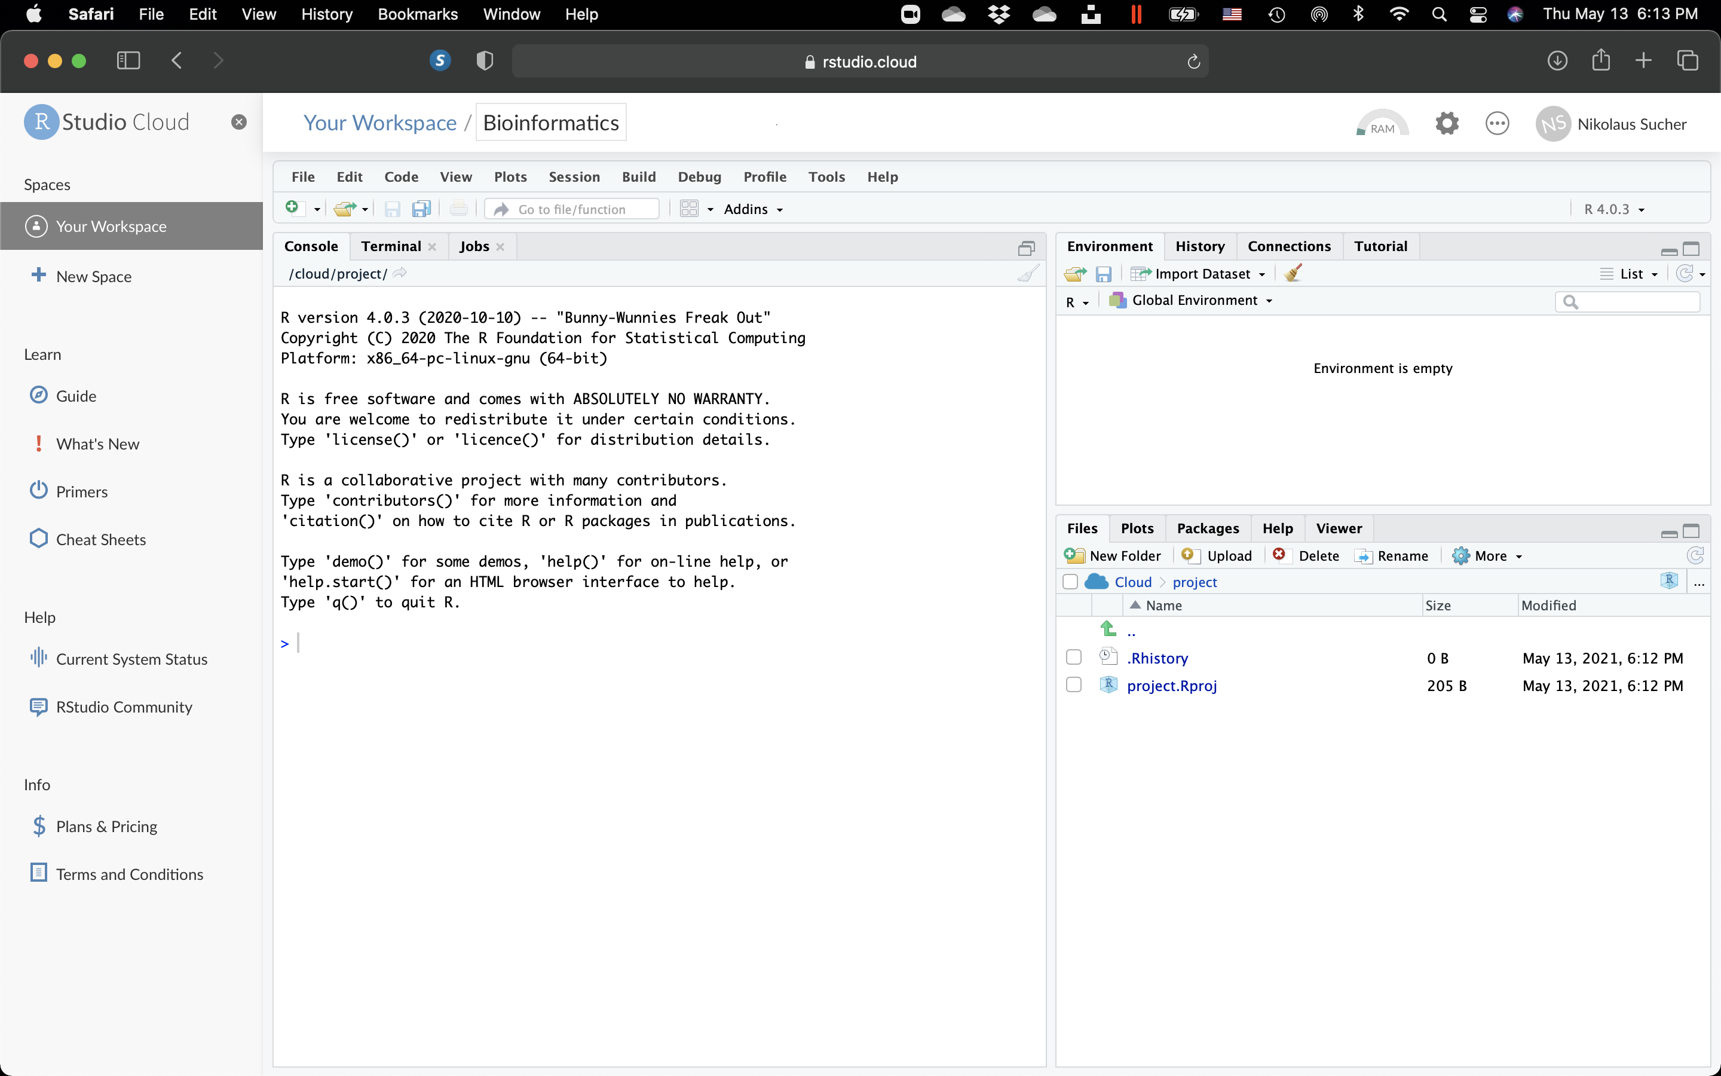This screenshot has width=1721, height=1076.
Task: Open macOS Spotlight search icon
Action: 1439,14
